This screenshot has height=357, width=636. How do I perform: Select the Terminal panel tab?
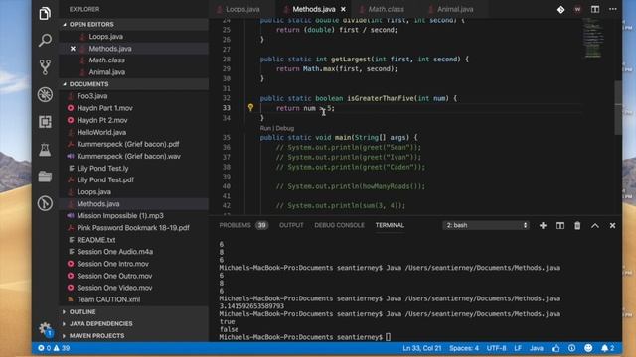(x=390, y=225)
